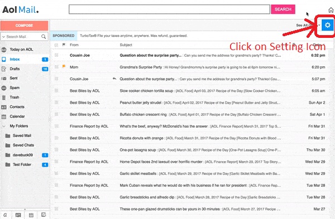Open mail settings gear icon
Viewport: 335px width, 219px height.
328,25
